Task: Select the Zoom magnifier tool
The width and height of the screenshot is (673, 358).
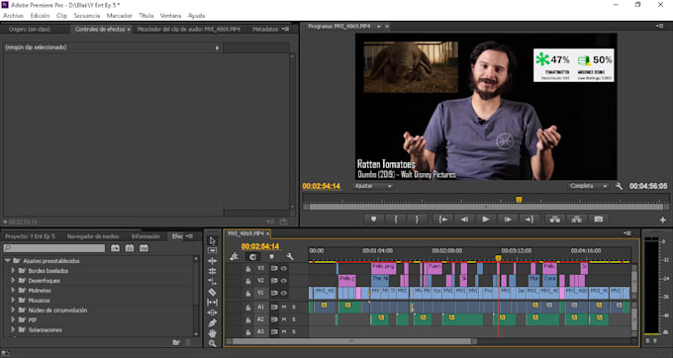Action: coord(212,343)
